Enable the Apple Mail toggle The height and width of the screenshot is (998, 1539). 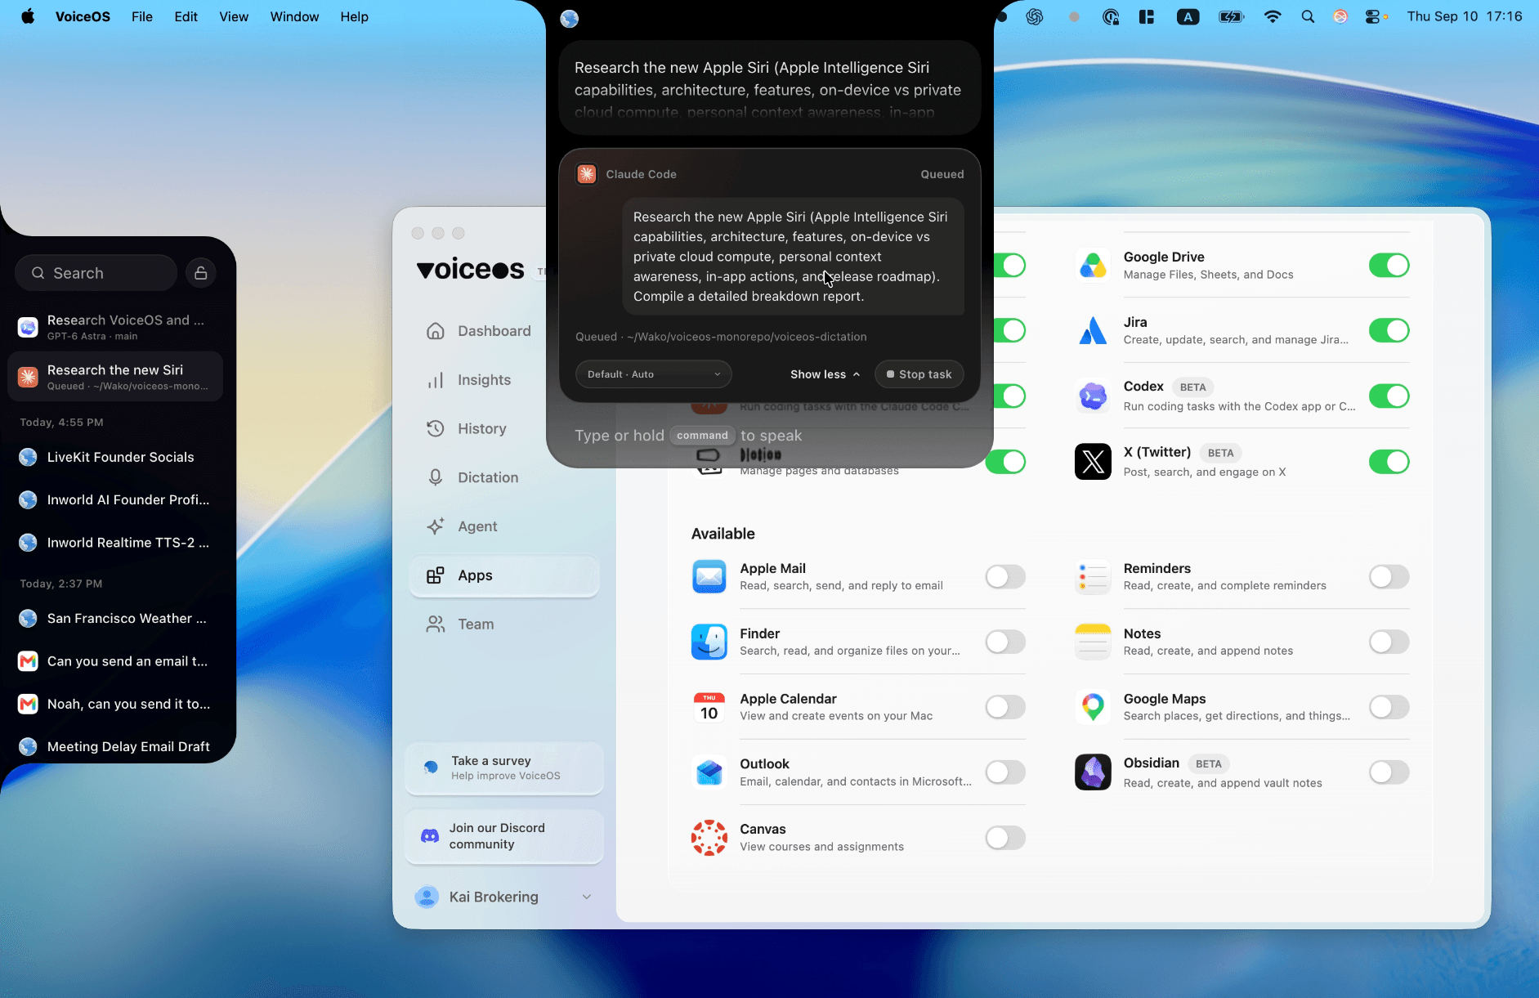point(1005,577)
